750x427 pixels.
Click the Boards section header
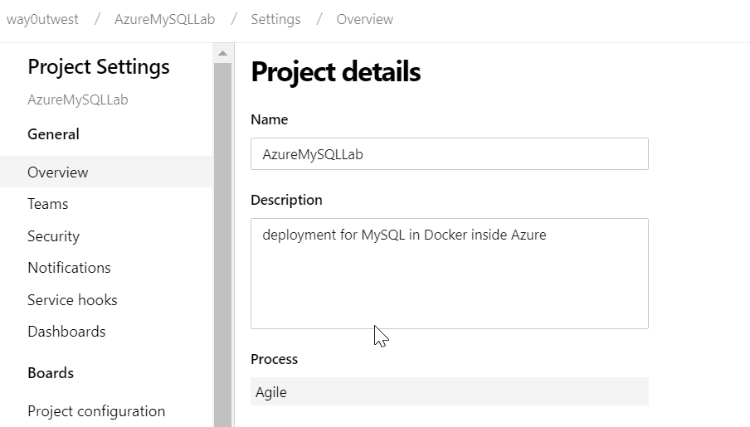click(x=51, y=373)
